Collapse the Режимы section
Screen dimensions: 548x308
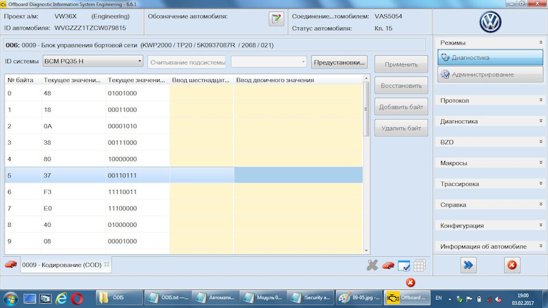541,43
